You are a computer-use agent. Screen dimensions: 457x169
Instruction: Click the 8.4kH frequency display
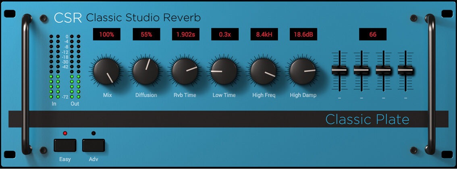[264, 35]
